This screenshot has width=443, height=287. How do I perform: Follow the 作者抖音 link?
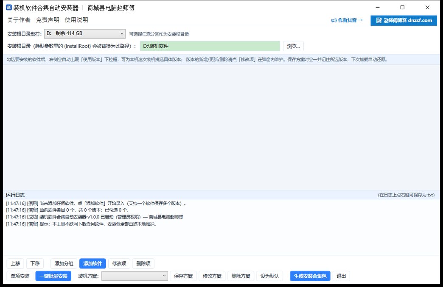[x=347, y=20]
